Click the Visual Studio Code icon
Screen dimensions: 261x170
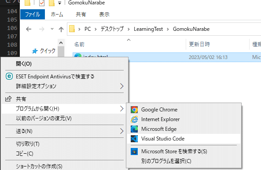coord(134,139)
